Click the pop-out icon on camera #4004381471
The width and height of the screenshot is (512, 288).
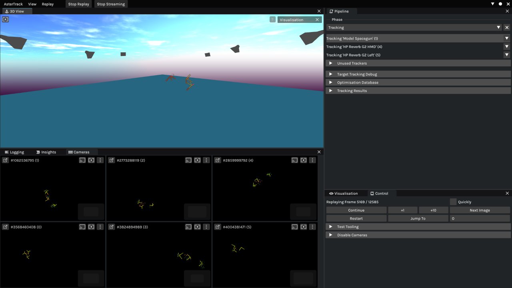(217, 227)
